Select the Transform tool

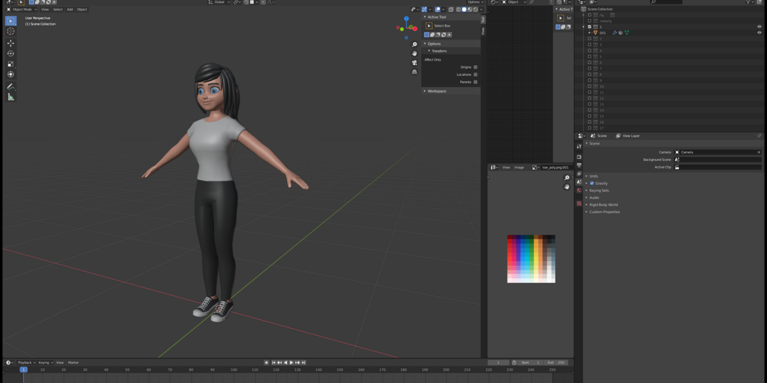11,75
